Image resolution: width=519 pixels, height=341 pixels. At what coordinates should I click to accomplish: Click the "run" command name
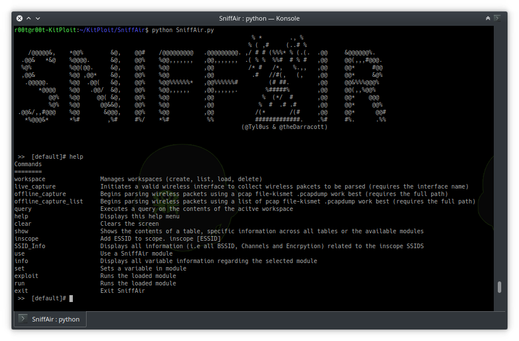coord(19,284)
